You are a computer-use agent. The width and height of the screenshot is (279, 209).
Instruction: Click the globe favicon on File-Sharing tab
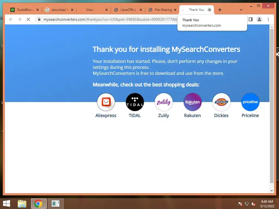(x=150, y=10)
